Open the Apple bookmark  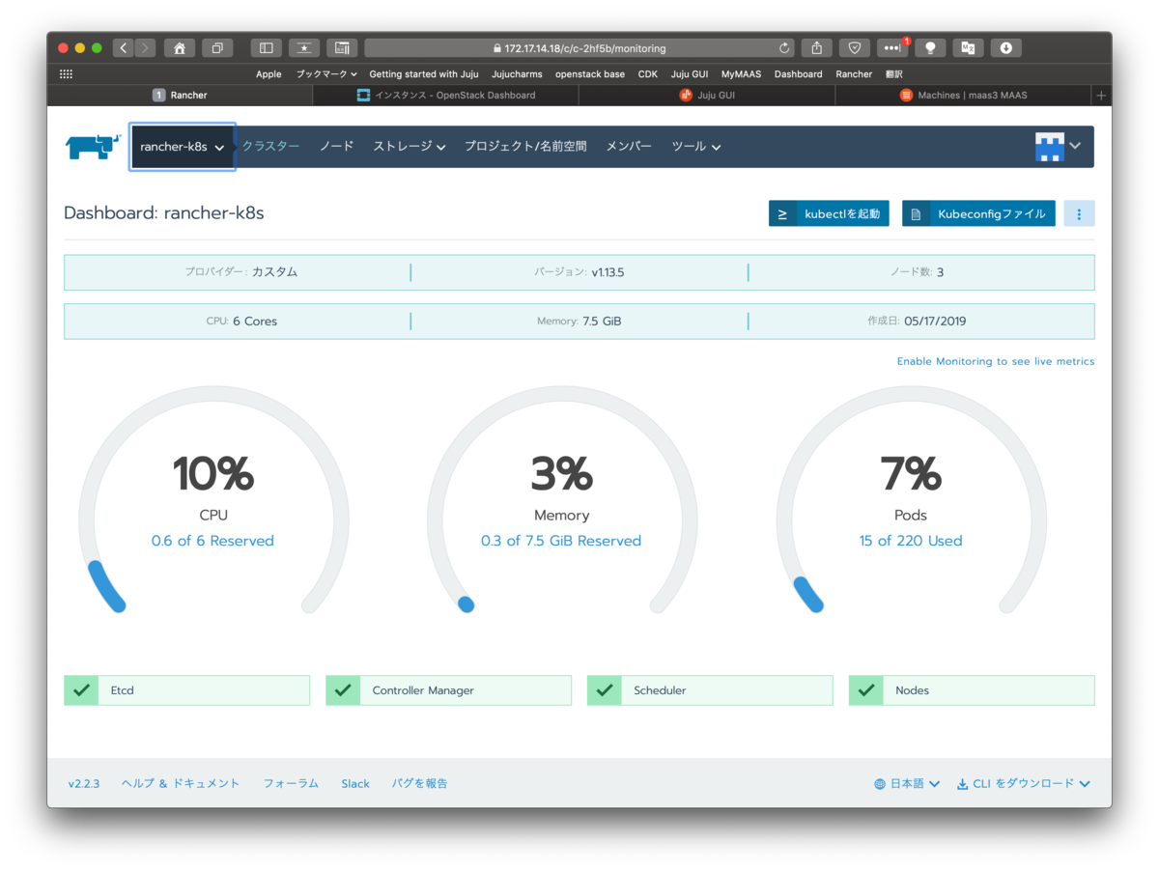269,74
